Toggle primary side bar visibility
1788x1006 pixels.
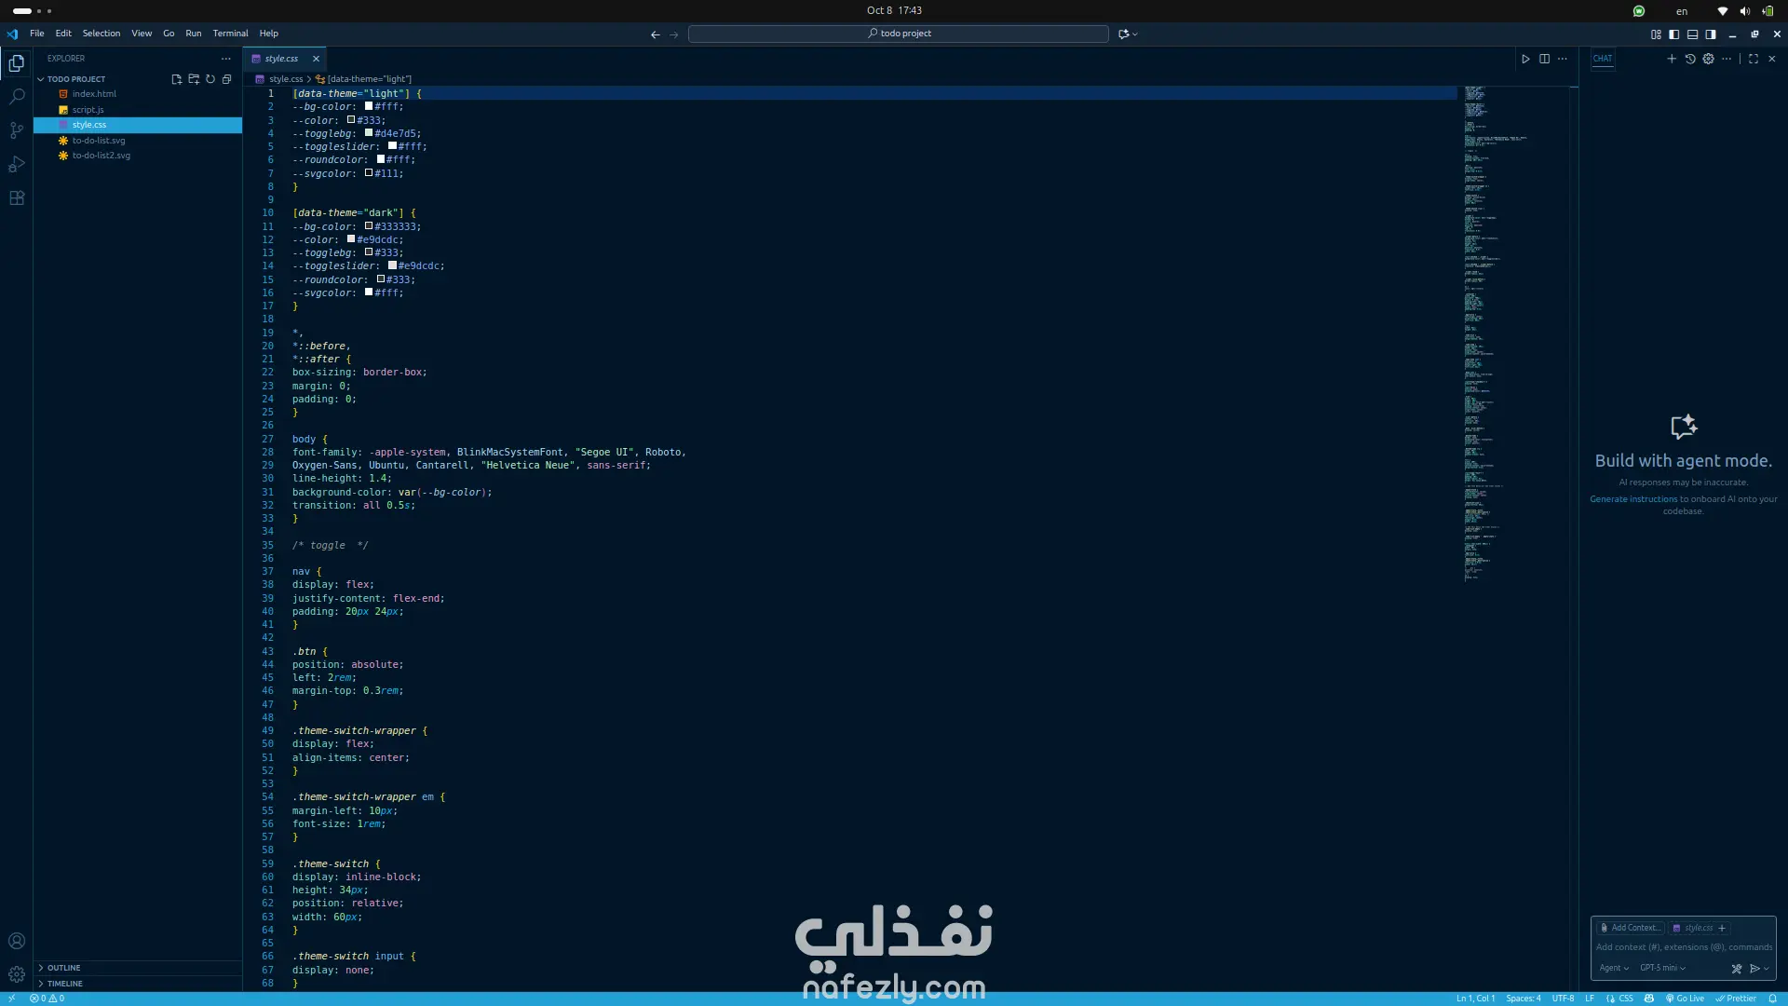[1674, 34]
